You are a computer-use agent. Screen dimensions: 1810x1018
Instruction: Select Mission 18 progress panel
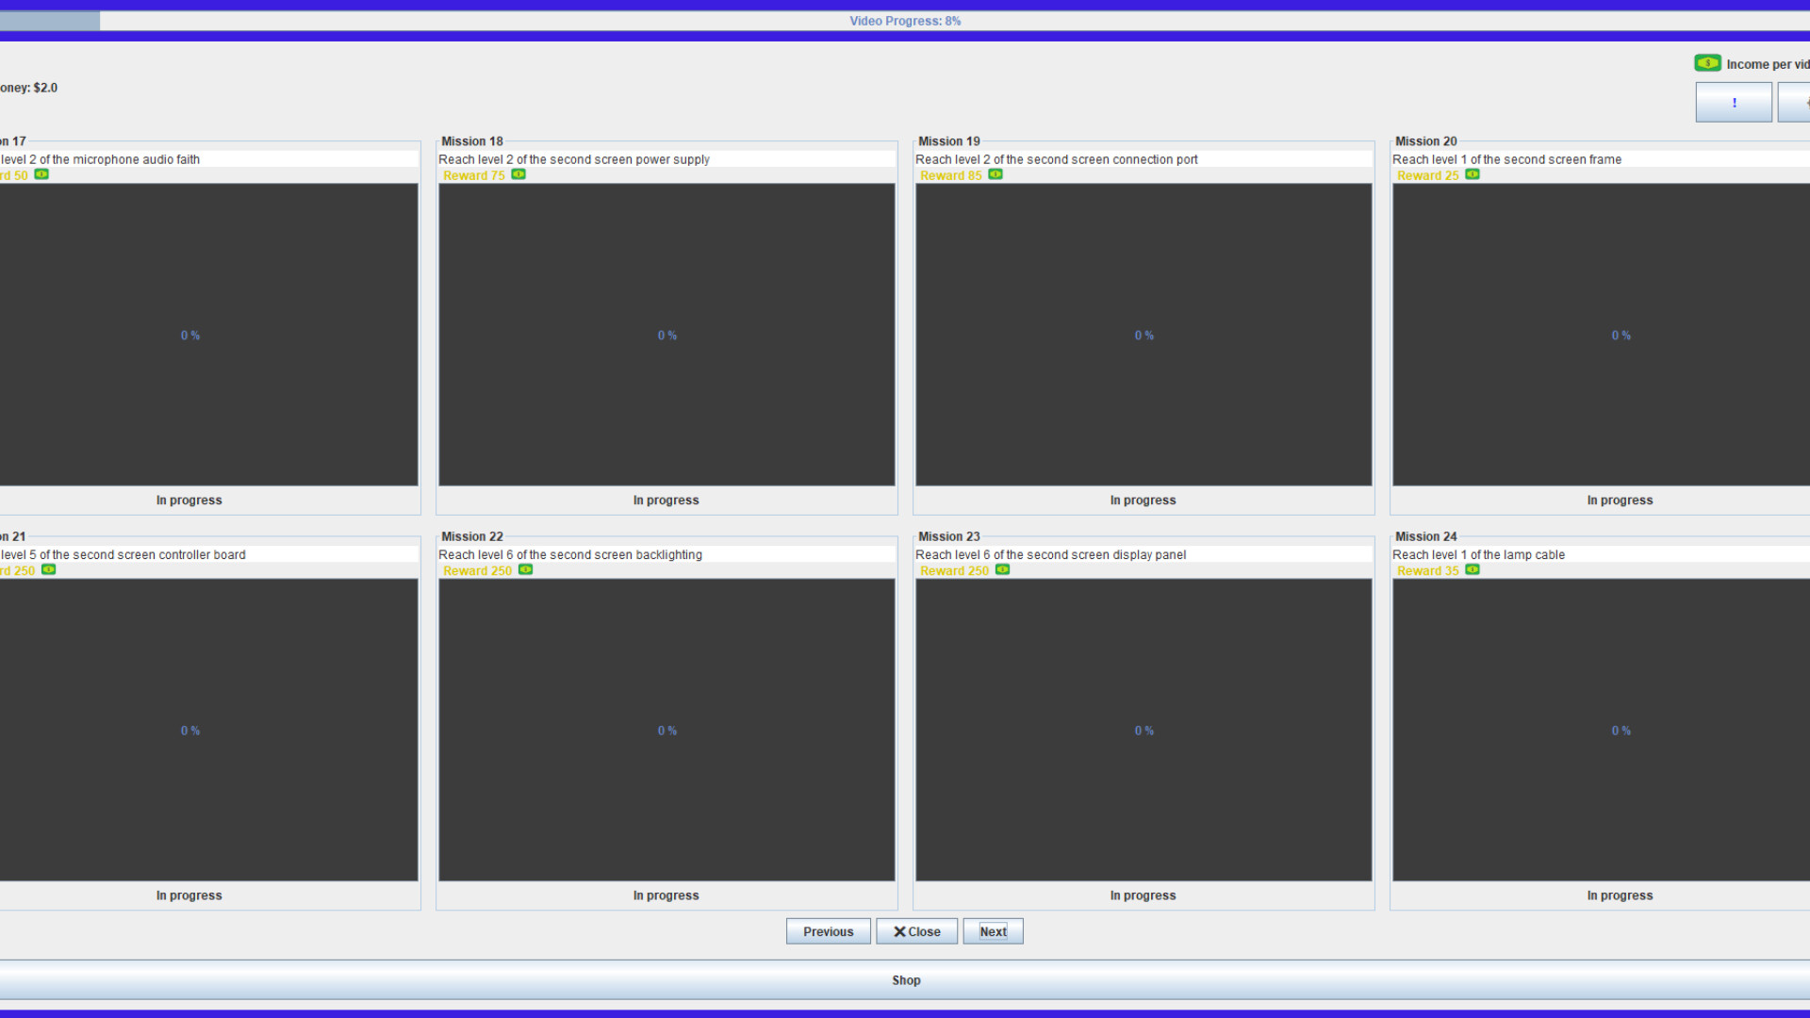click(666, 335)
